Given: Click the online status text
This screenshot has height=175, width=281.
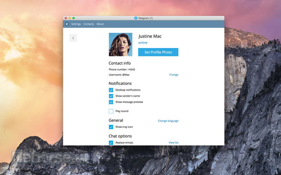Looking at the screenshot, I should click(143, 43).
